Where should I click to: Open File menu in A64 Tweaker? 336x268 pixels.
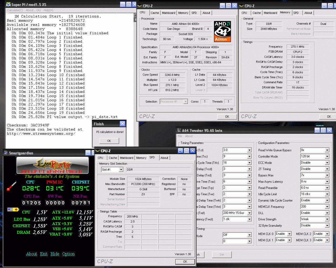[180, 136]
